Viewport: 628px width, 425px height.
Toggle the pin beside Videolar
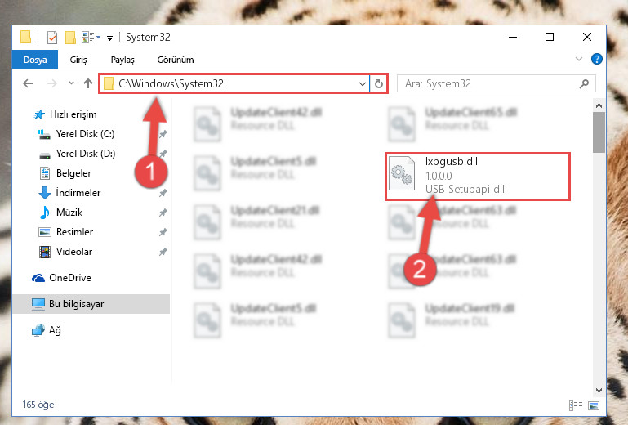pyautogui.click(x=163, y=252)
